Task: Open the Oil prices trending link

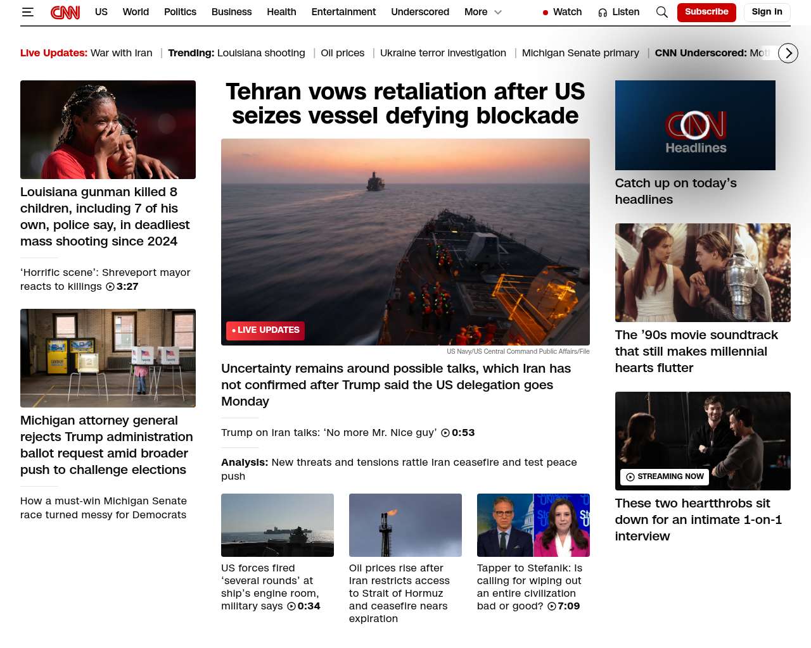Action: [342, 53]
